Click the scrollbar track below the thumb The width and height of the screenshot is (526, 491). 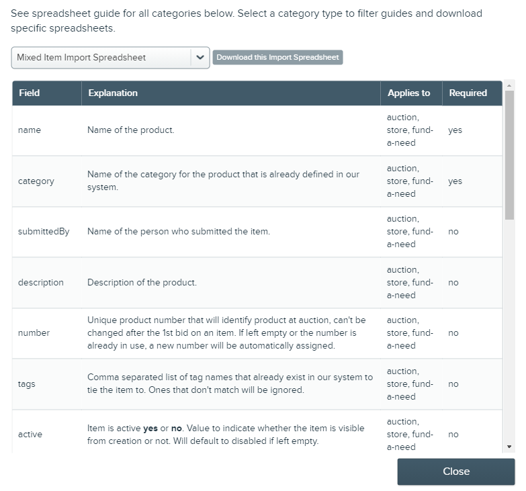coord(509,330)
